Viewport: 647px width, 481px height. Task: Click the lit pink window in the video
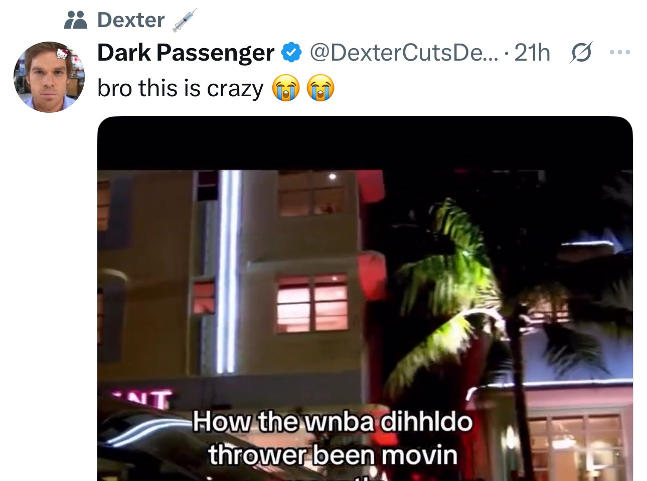pyautogui.click(x=313, y=303)
